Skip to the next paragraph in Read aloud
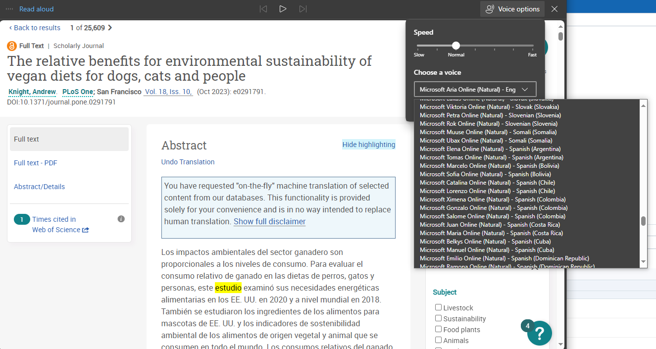656x349 pixels. [x=303, y=8]
